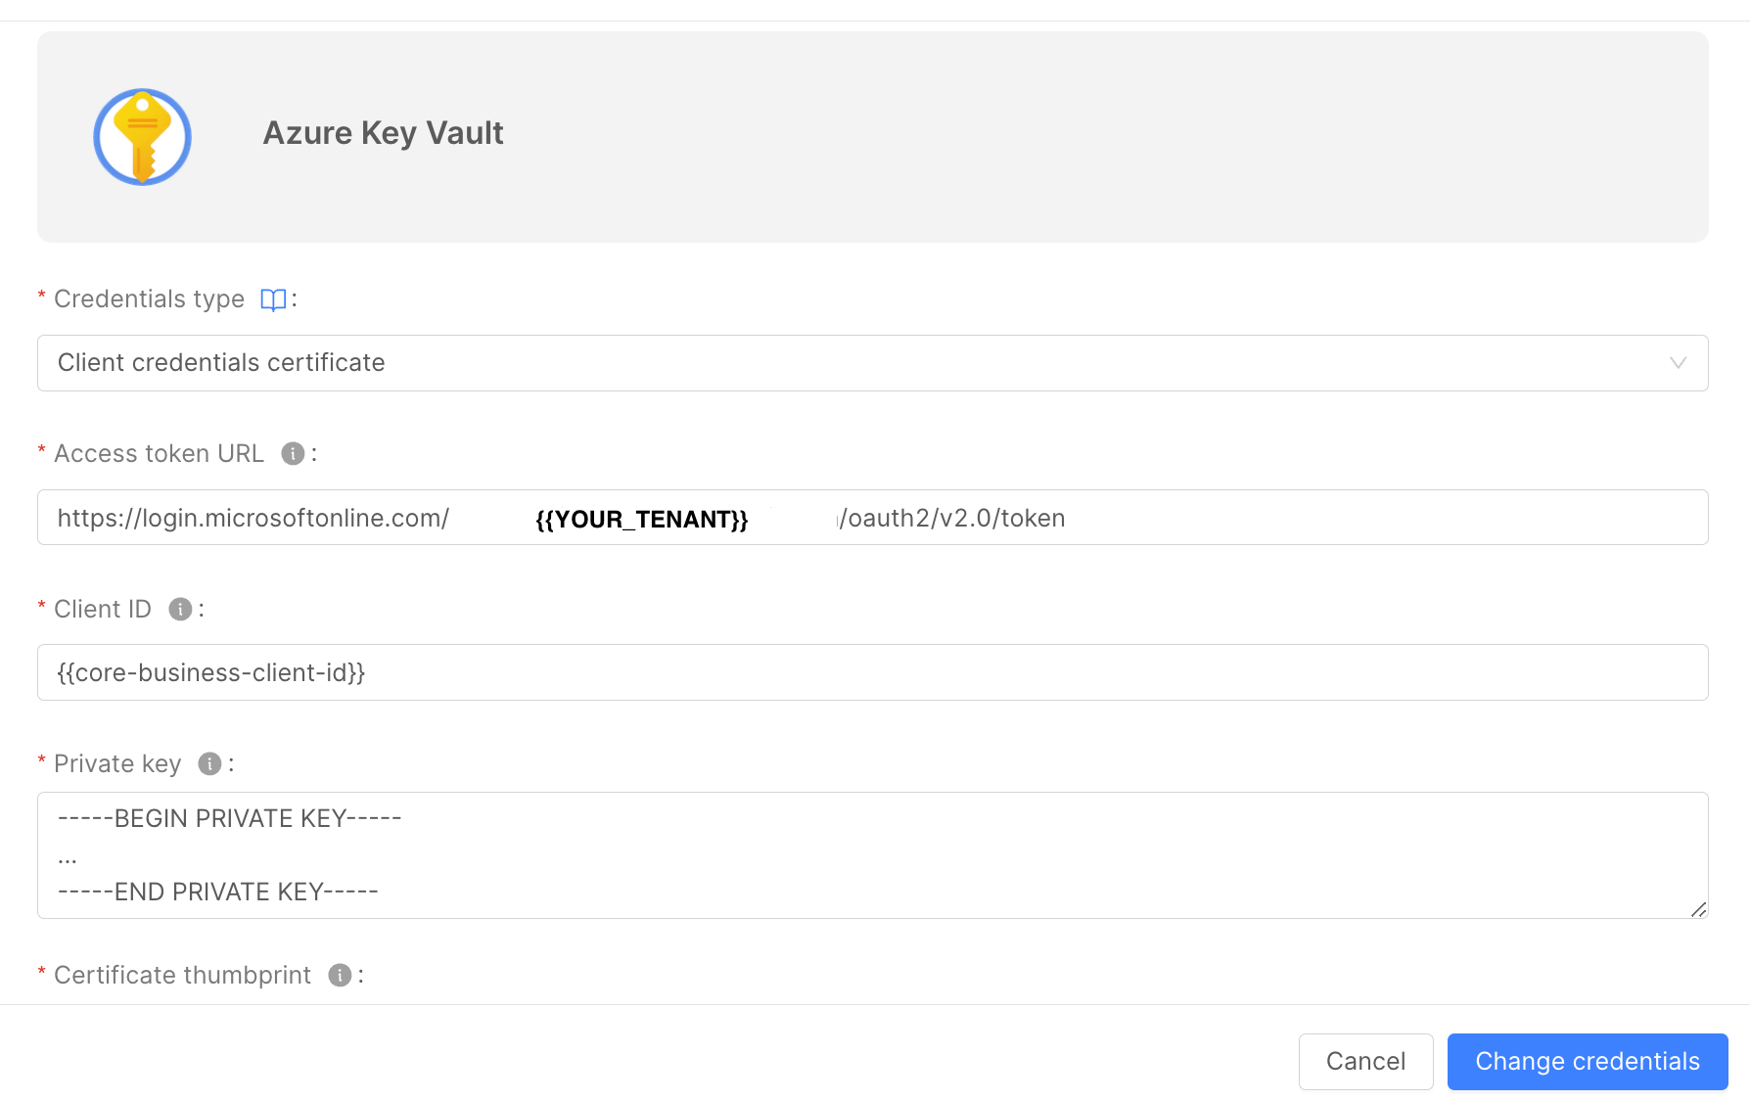Image resolution: width=1750 pixels, height=1100 pixels.
Task: Select the Client credentials certificate value
Action: point(220,362)
